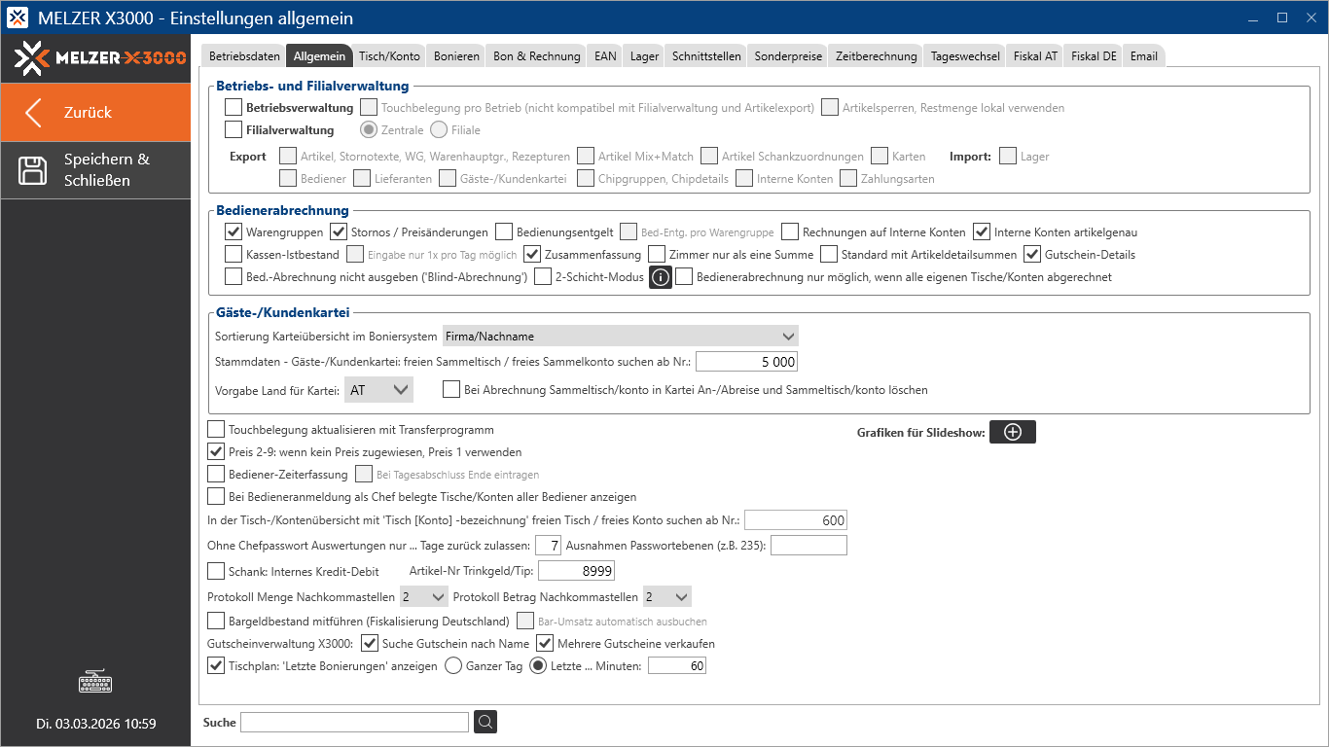Click Speichern & Schließen label
Viewport: 1329px width, 747px height.
(107, 170)
